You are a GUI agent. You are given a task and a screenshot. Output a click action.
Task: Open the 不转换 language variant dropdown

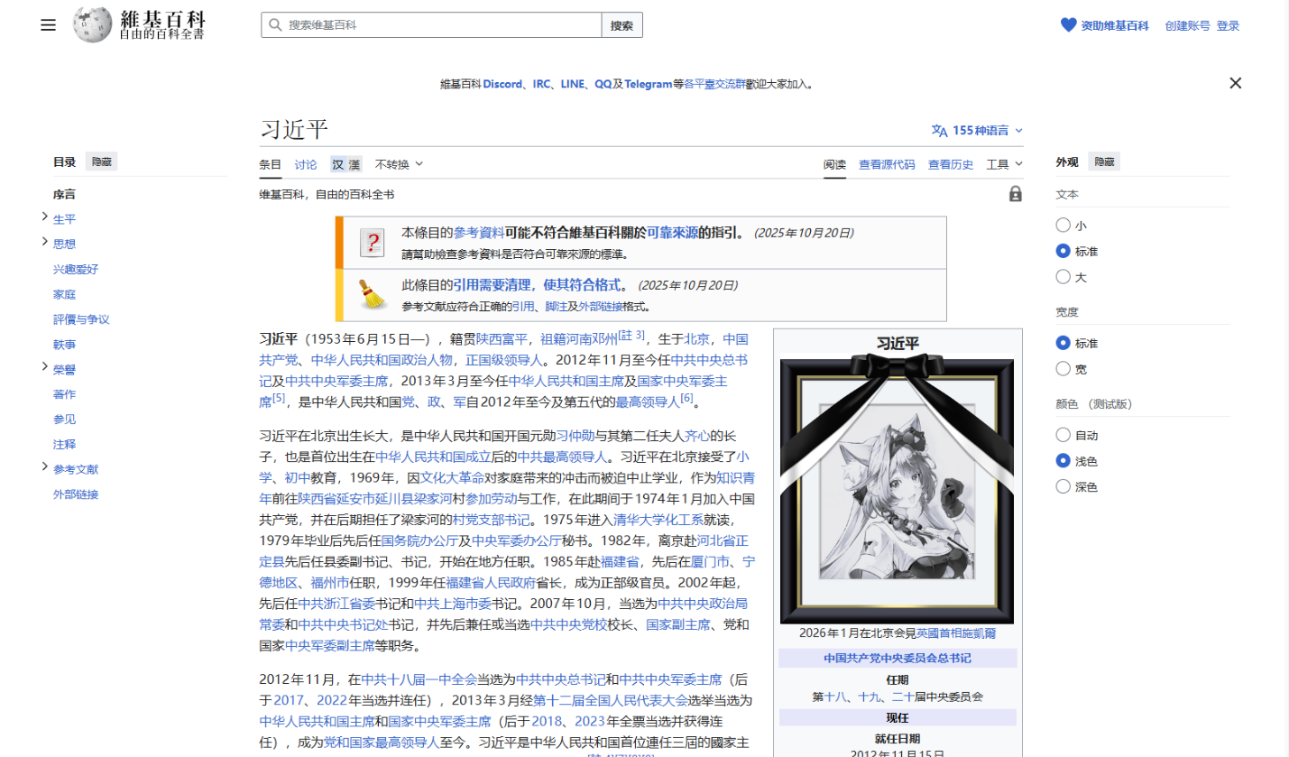(x=400, y=164)
